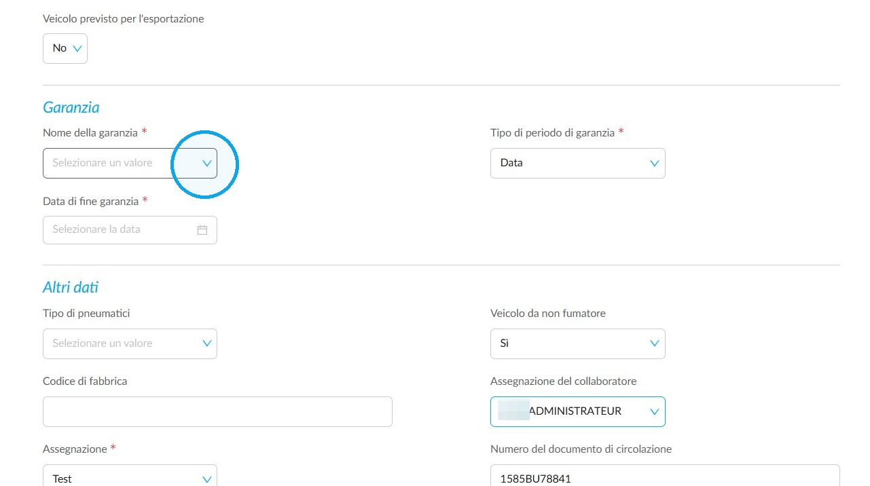Image resolution: width=870 pixels, height=486 pixels.
Task: Click chevron arrow in Tipo di pneumatici
Action: click(207, 343)
